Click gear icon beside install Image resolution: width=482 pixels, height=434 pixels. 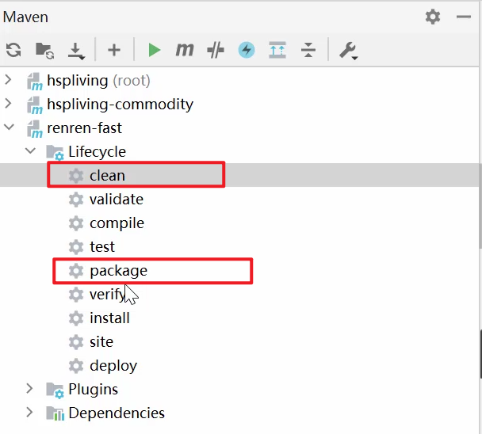tap(76, 318)
